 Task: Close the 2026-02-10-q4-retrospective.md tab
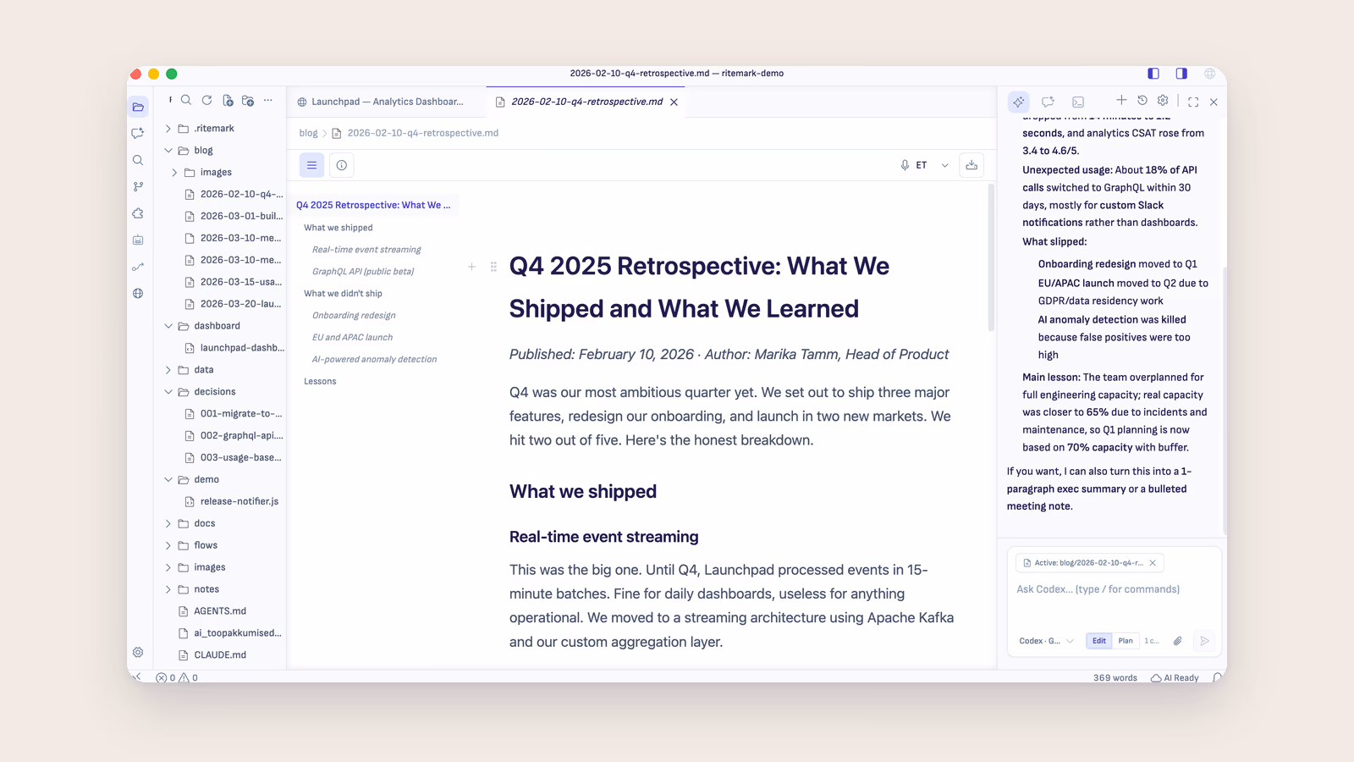pyautogui.click(x=674, y=102)
